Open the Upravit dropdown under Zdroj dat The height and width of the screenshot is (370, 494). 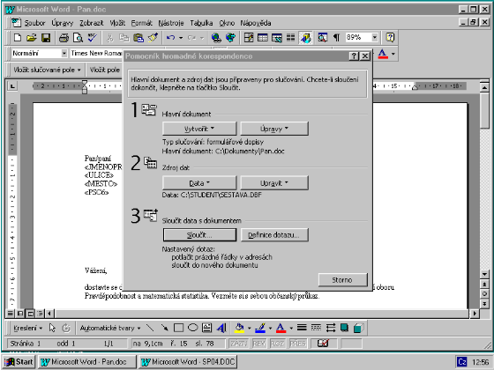pyautogui.click(x=274, y=183)
